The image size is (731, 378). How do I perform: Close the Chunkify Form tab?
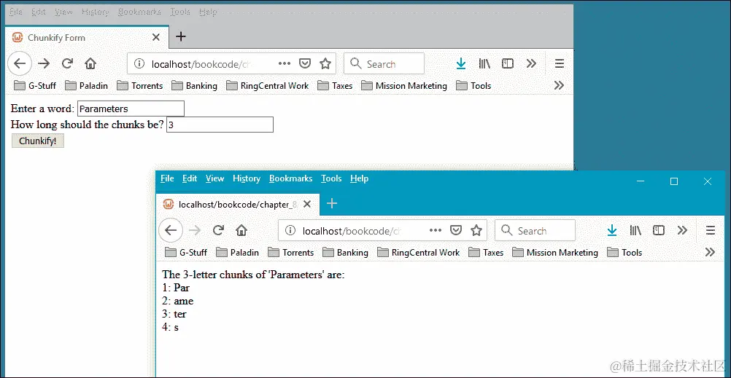tap(156, 37)
